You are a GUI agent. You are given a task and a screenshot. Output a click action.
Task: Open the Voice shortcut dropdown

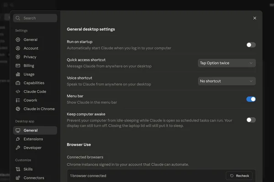pos(227,81)
